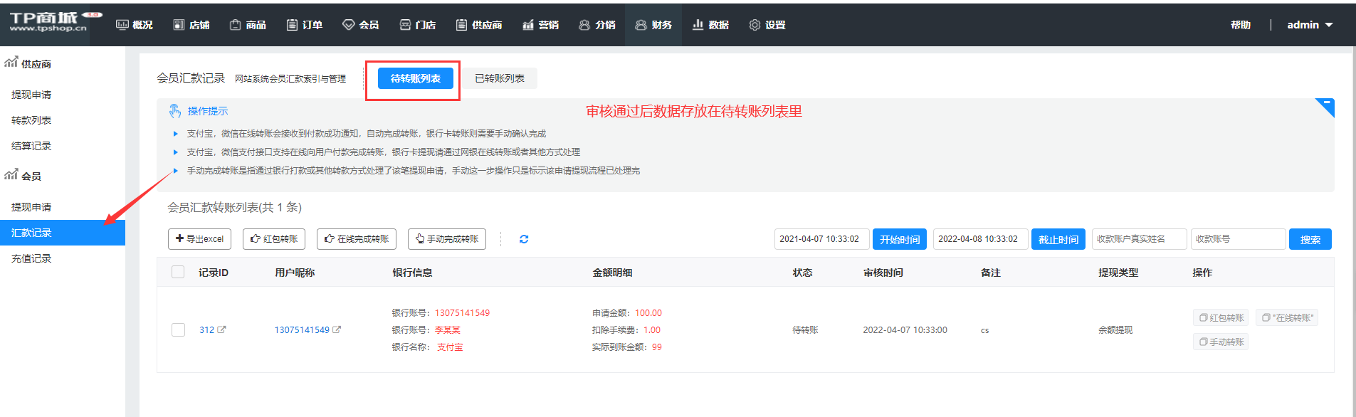Open the admin dropdown menu
This screenshot has height=417, width=1356.
click(1310, 25)
